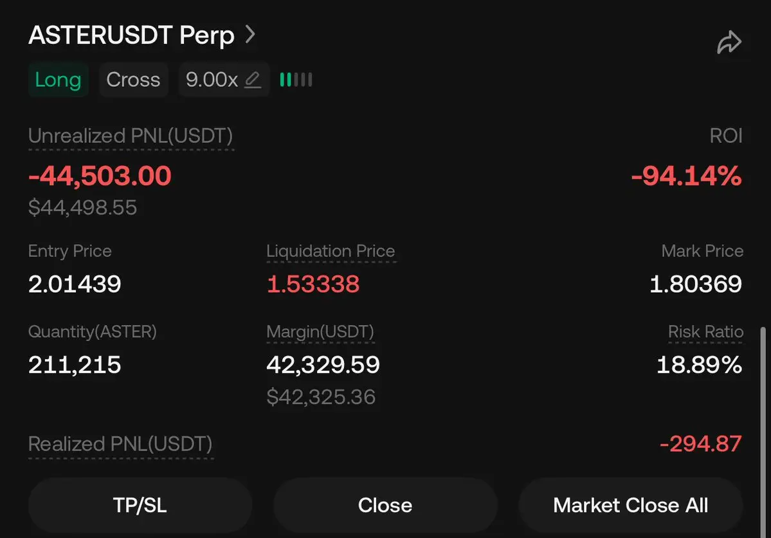The height and width of the screenshot is (538, 771).
Task: Select the -44,503.00 unrealized PNL value
Action: 100,176
